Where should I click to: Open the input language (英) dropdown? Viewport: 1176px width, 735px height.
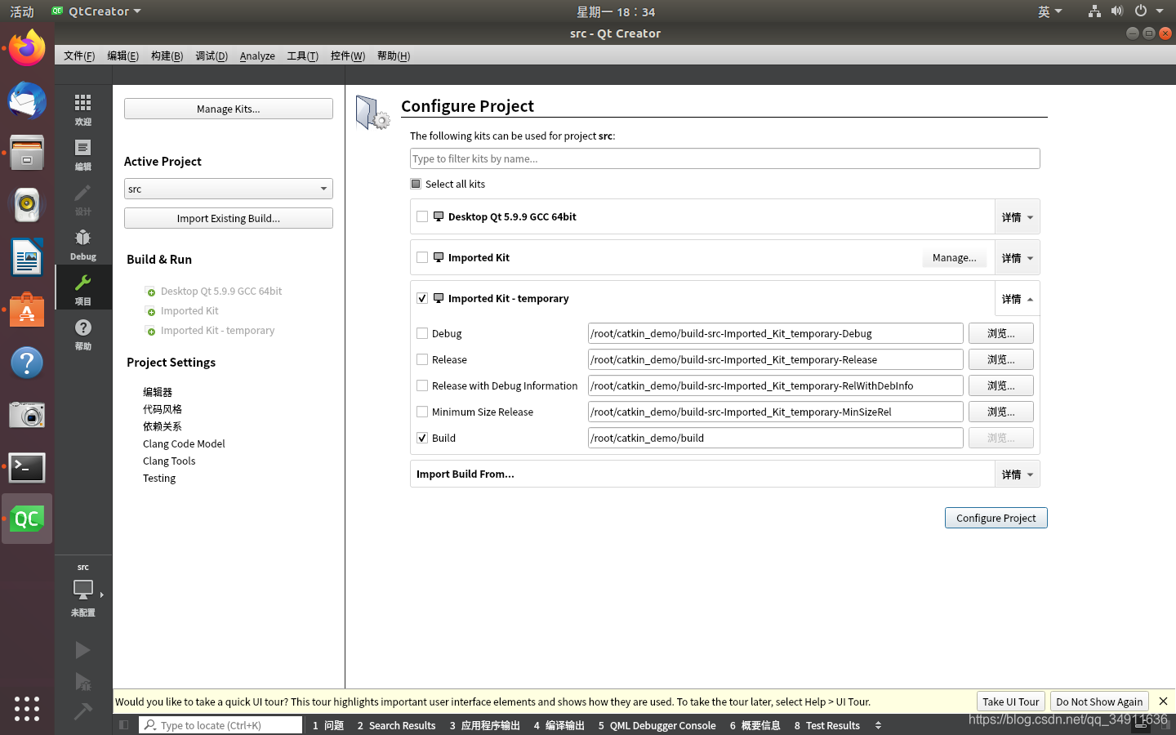[x=1049, y=11]
